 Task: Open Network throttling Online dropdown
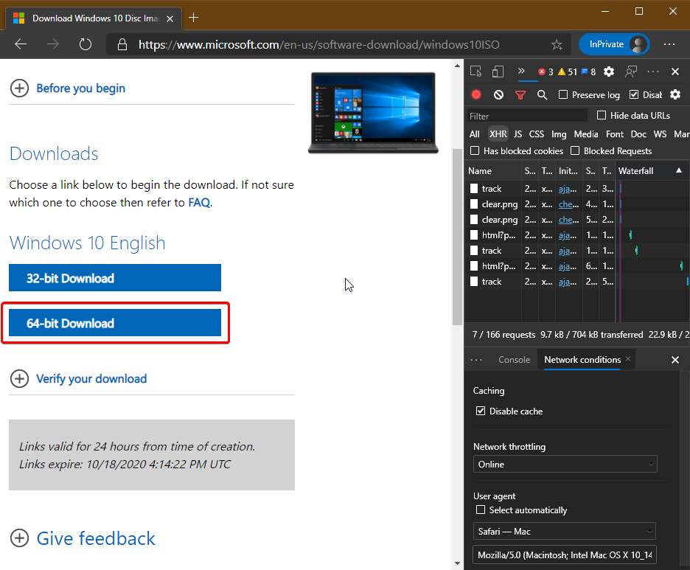point(565,464)
